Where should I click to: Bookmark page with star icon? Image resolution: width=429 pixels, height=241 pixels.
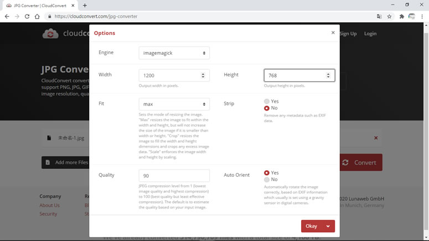[x=389, y=17]
